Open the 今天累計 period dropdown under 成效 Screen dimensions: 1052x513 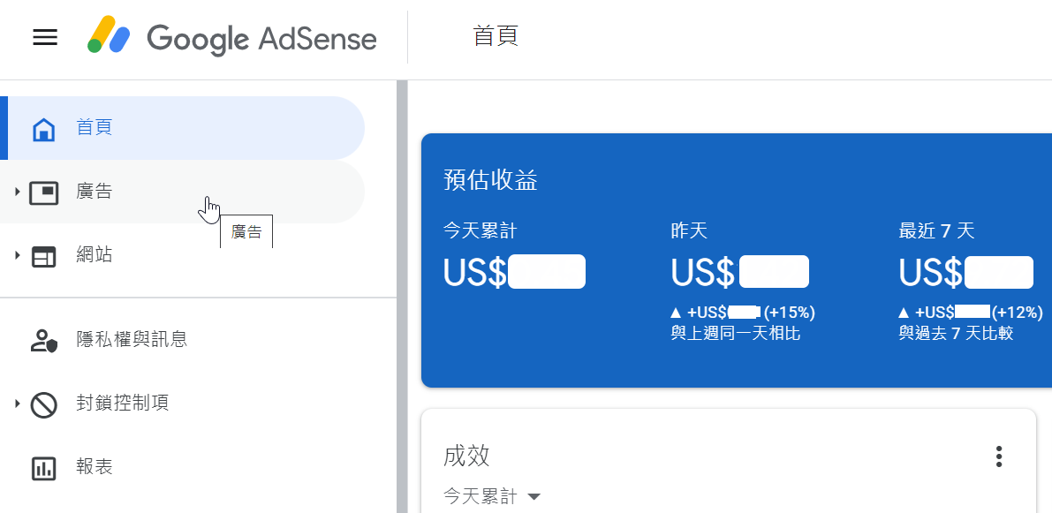[x=492, y=497]
